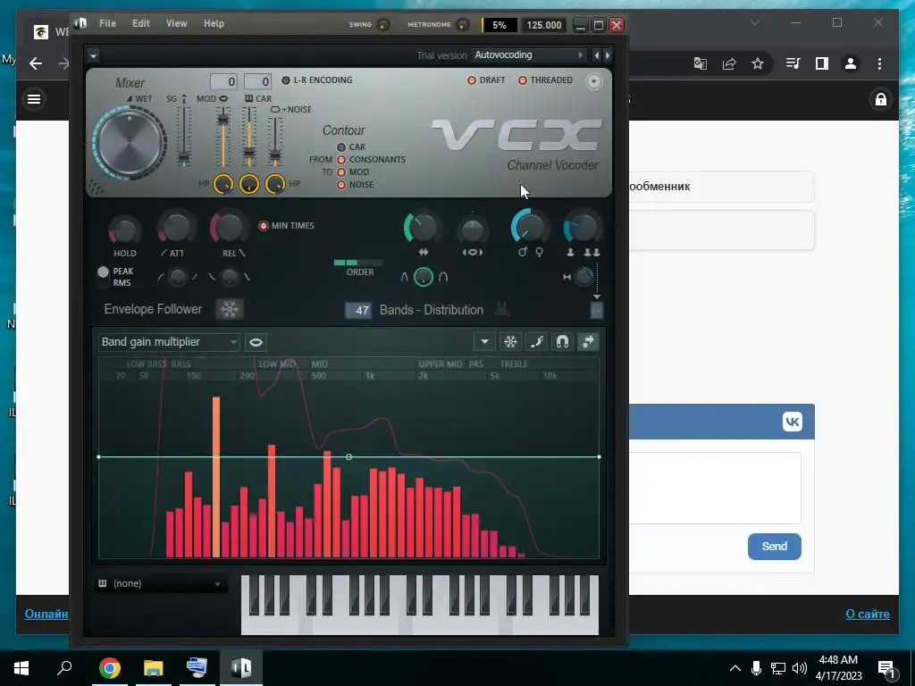Open browser three-dot menu
The width and height of the screenshot is (915, 686).
click(879, 63)
